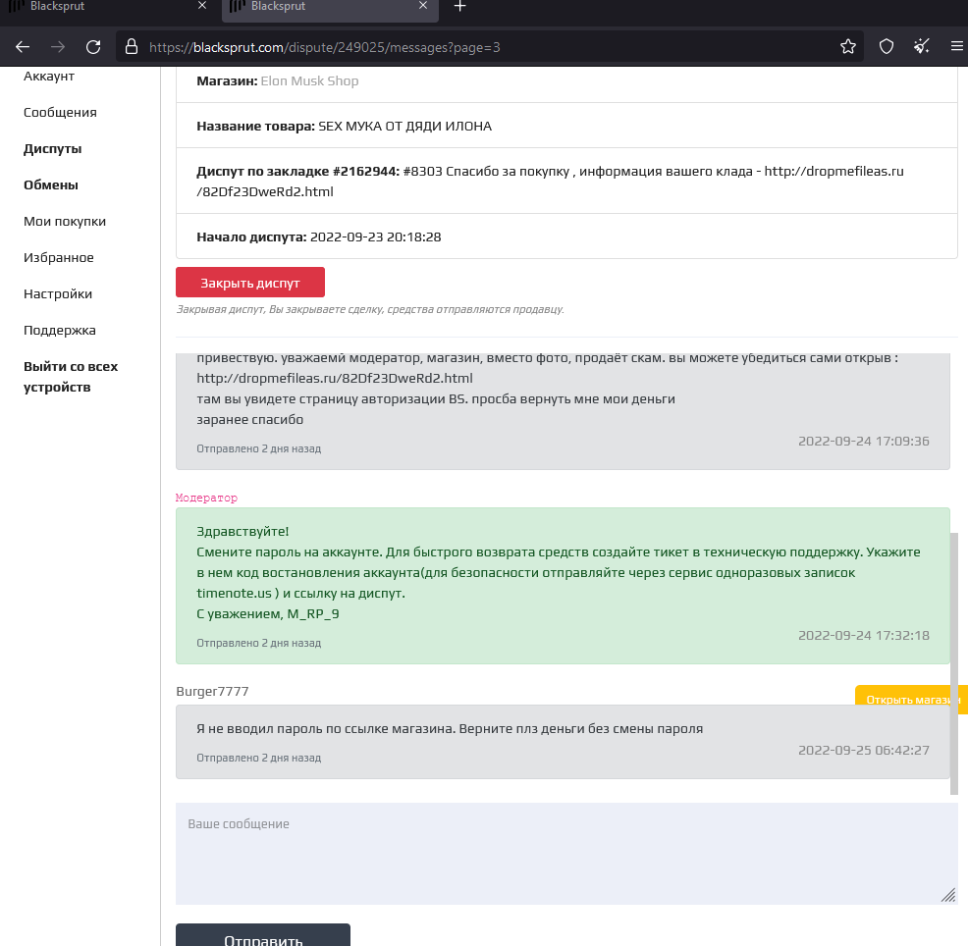The width and height of the screenshot is (968, 946).
Task: Open the browser hamburger menu
Action: [x=957, y=47]
